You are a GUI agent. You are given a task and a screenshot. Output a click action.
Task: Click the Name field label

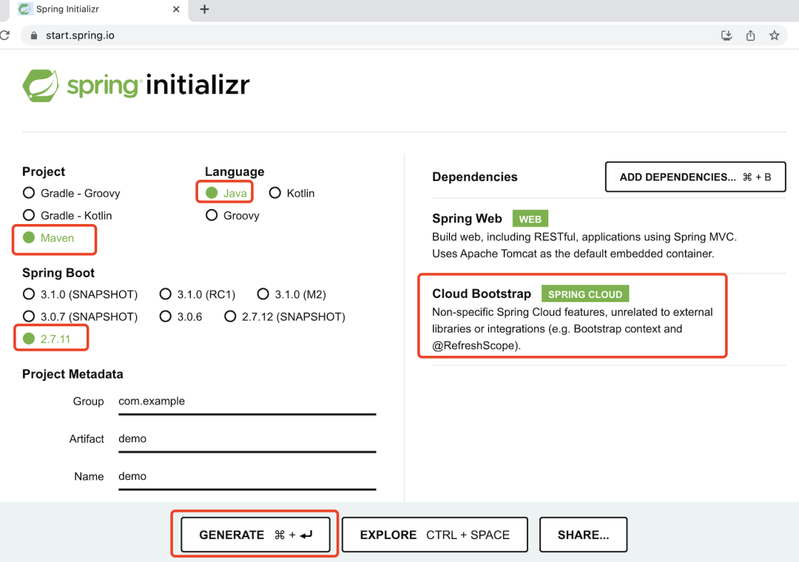tap(89, 476)
